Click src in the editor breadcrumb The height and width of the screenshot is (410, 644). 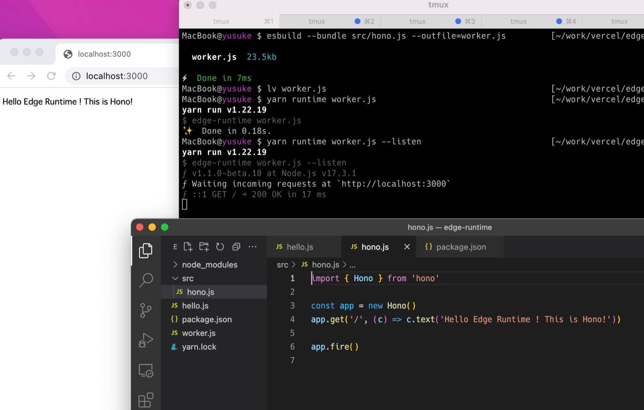pyautogui.click(x=282, y=264)
